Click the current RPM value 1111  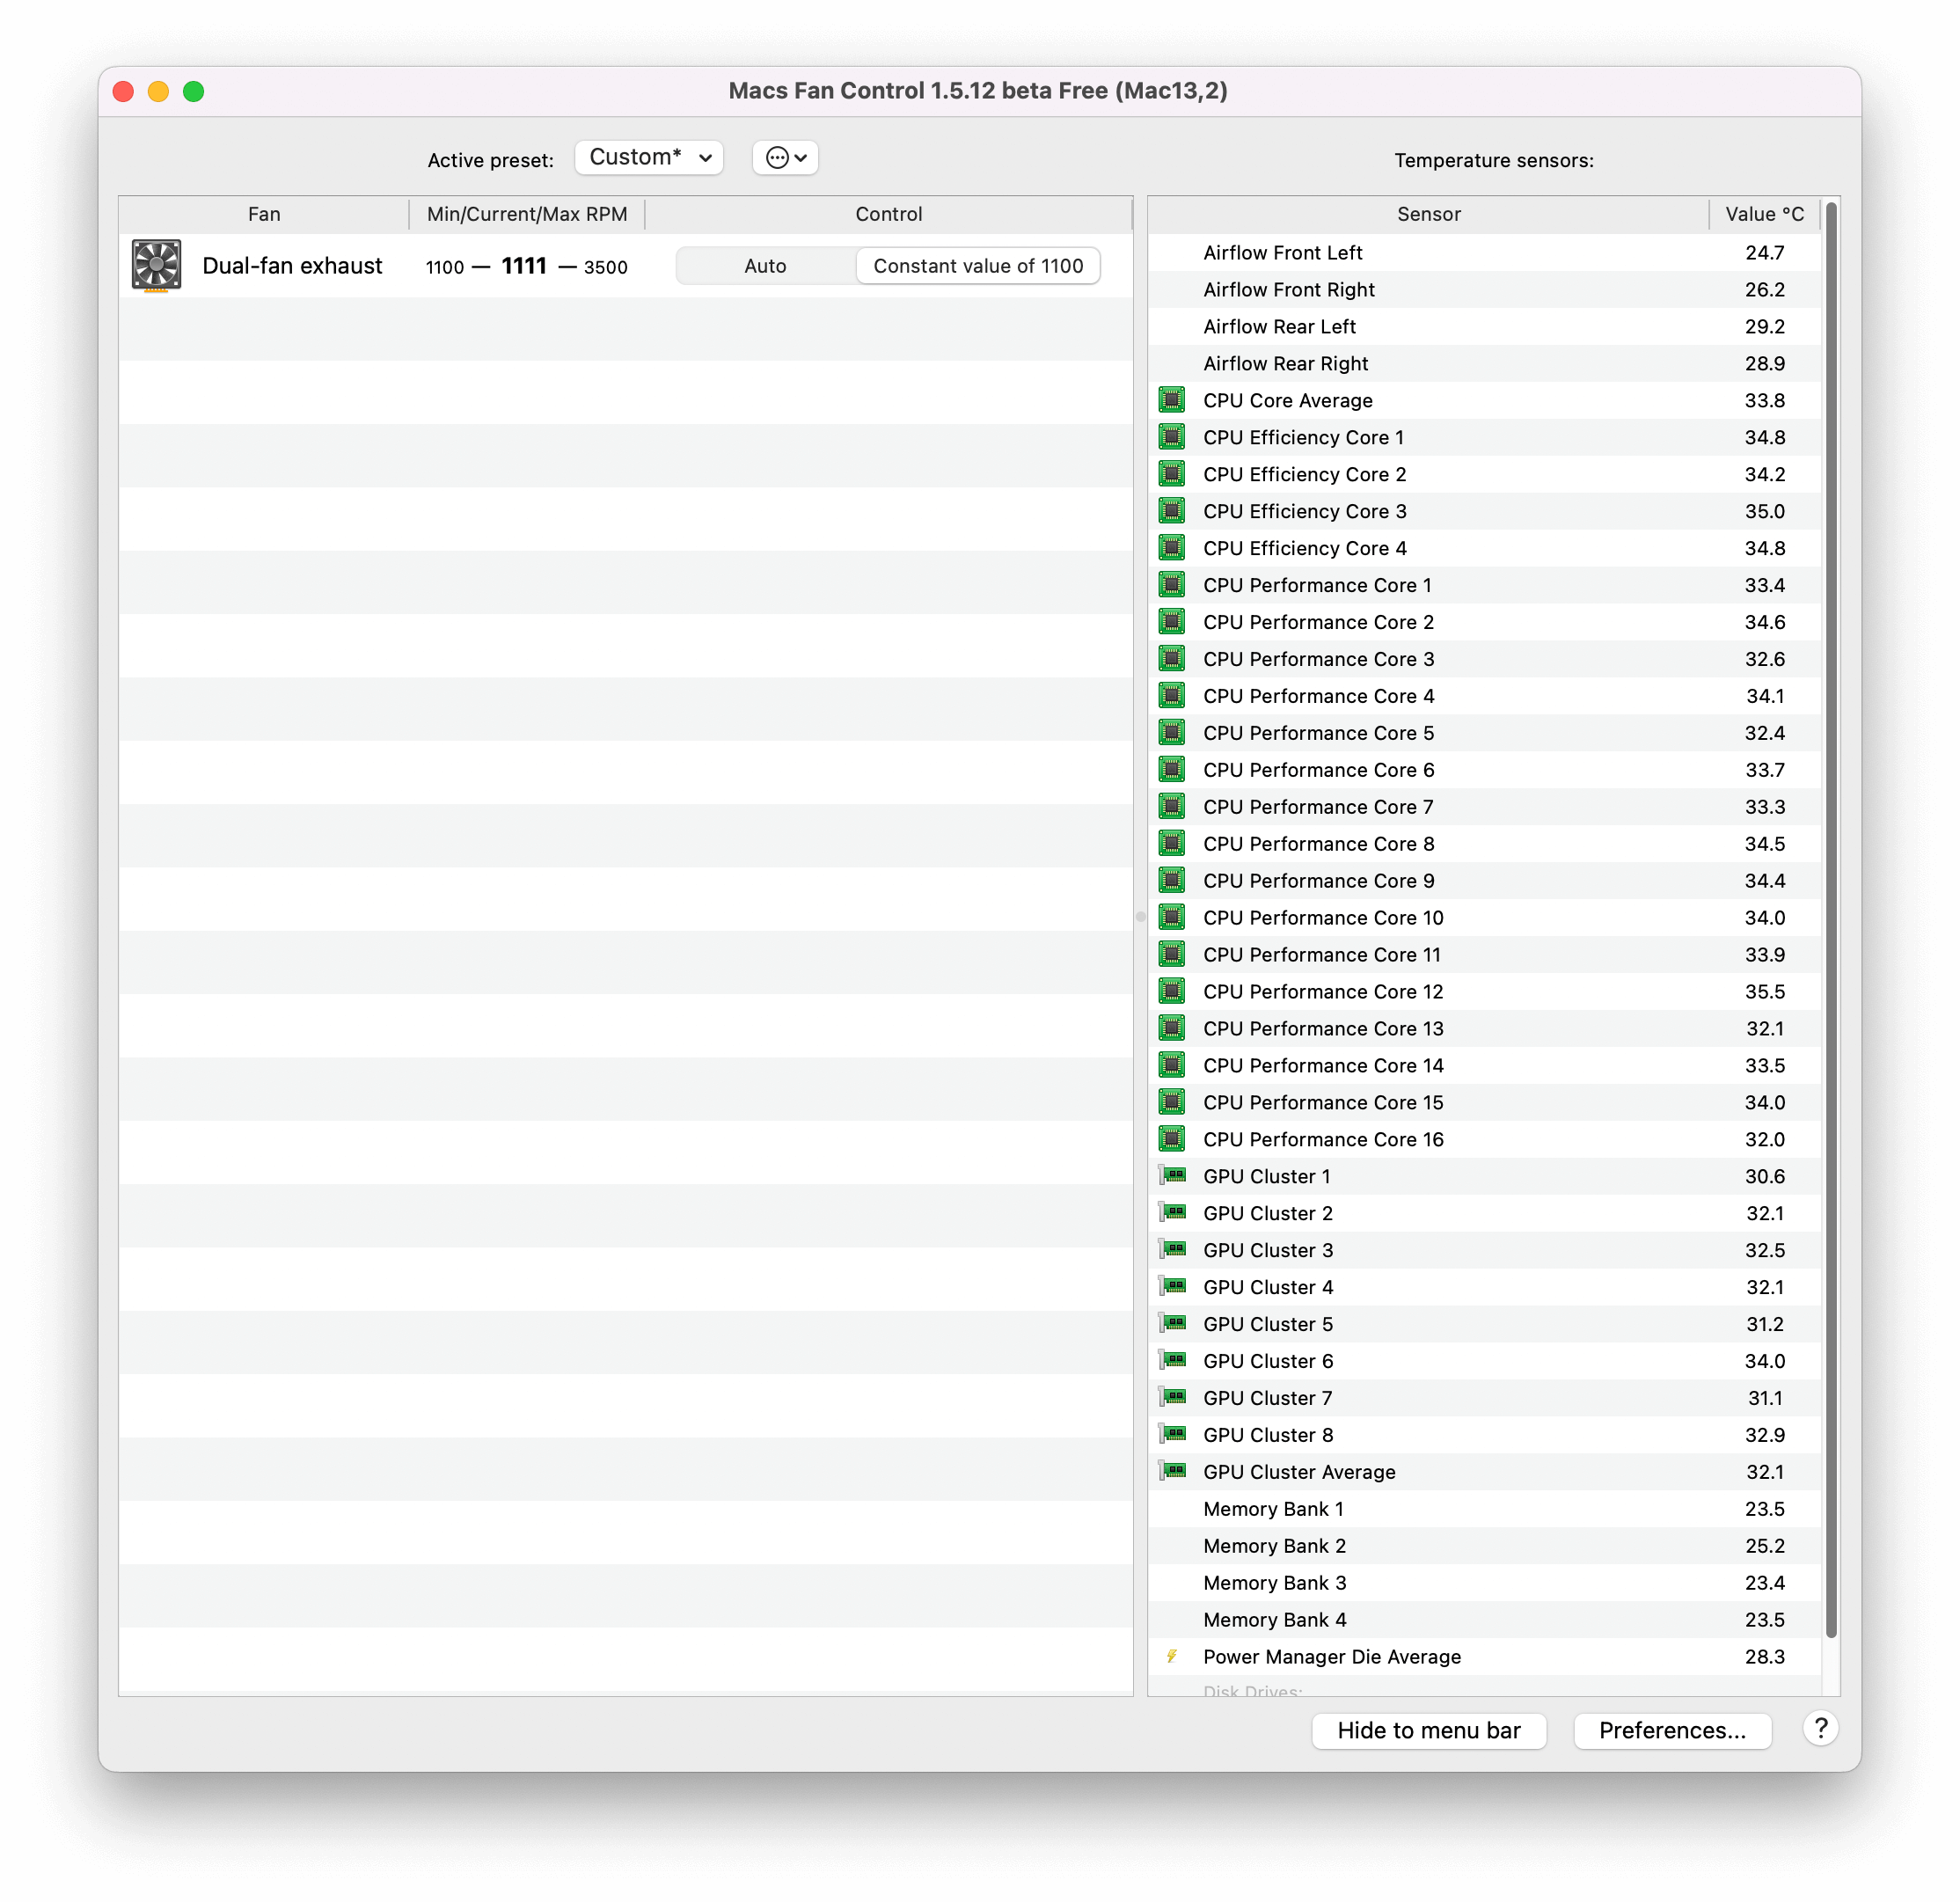point(524,266)
